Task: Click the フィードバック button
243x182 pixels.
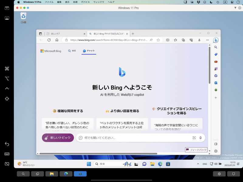Action: pyautogui.click(x=196, y=150)
